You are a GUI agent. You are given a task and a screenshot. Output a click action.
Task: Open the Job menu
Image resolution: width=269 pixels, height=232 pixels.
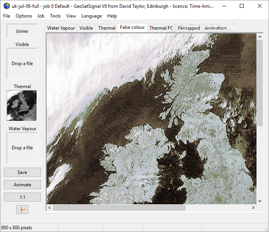[41, 16]
